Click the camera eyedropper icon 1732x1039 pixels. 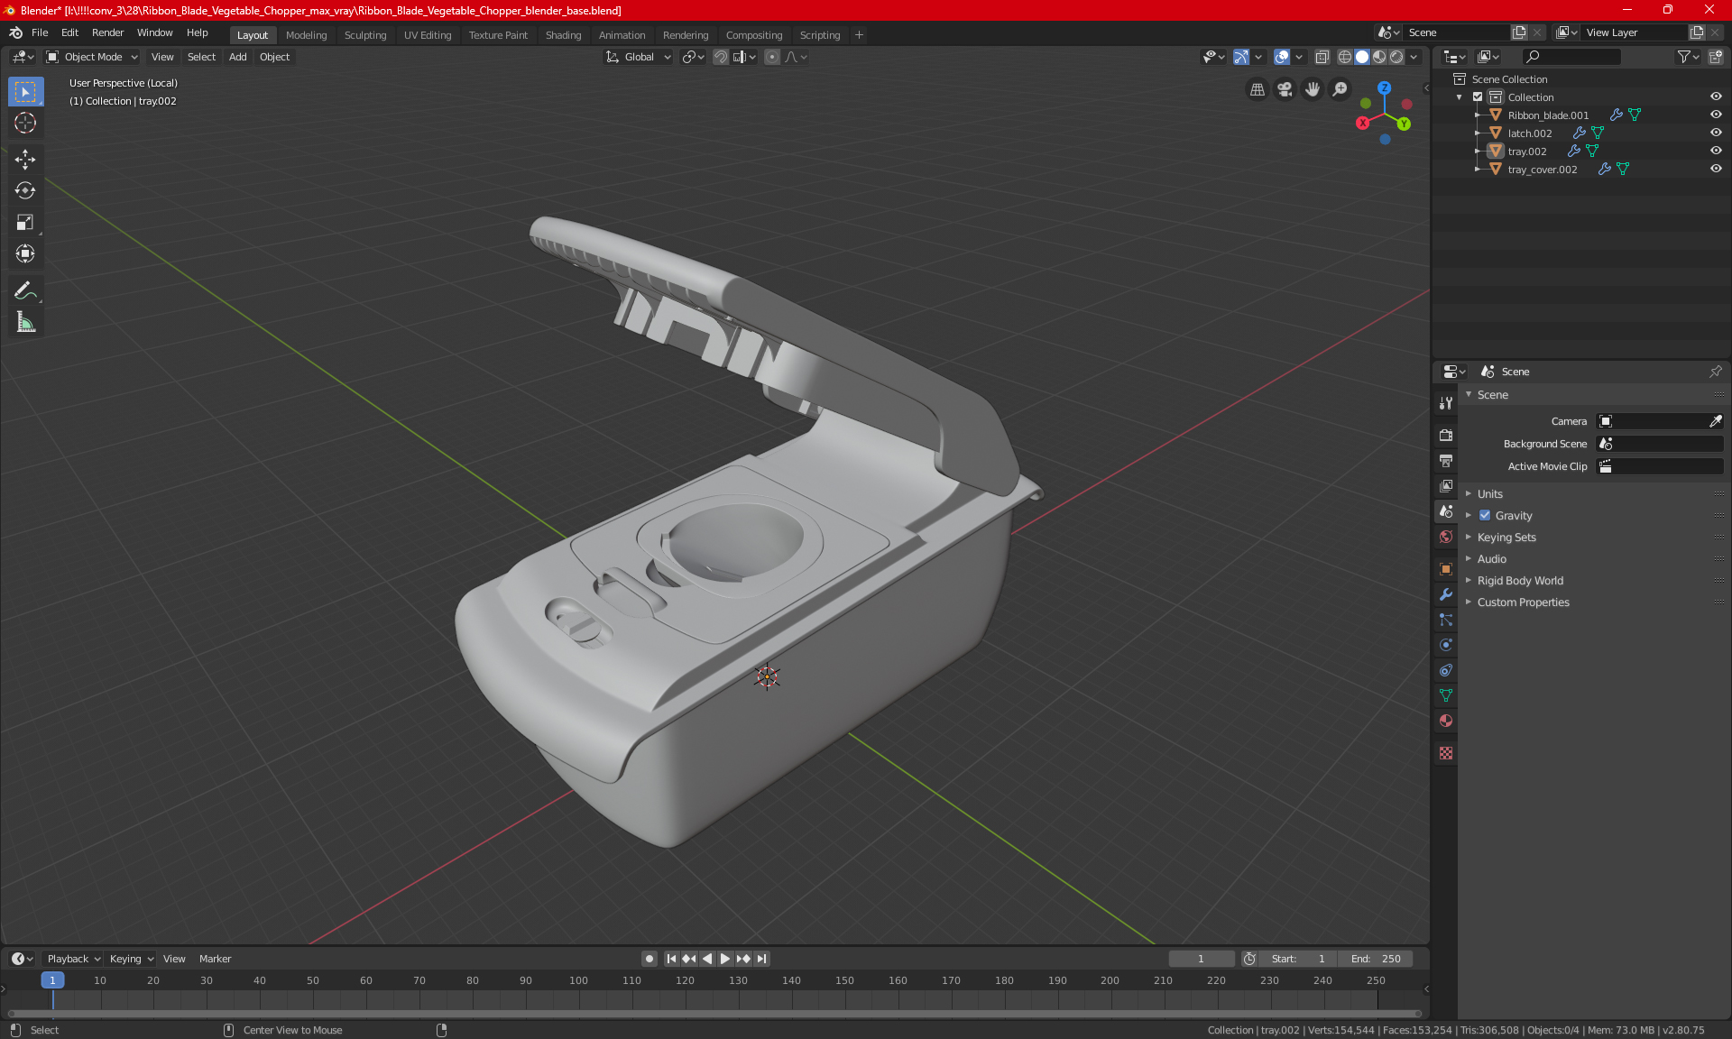[1715, 421]
